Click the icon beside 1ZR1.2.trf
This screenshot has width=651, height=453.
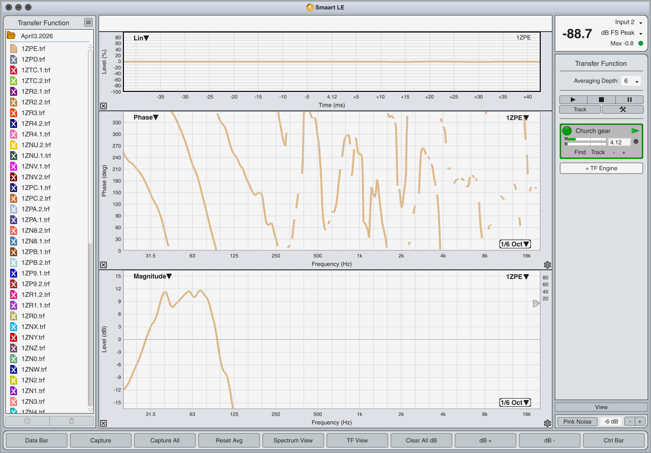pos(14,295)
